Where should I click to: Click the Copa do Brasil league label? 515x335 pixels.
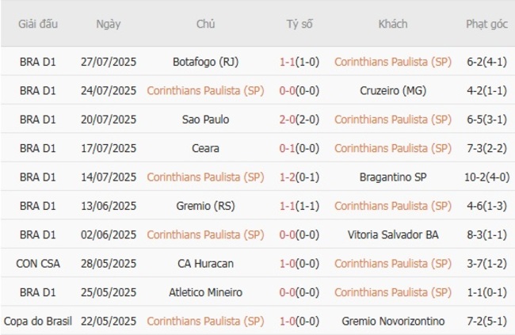point(37,321)
